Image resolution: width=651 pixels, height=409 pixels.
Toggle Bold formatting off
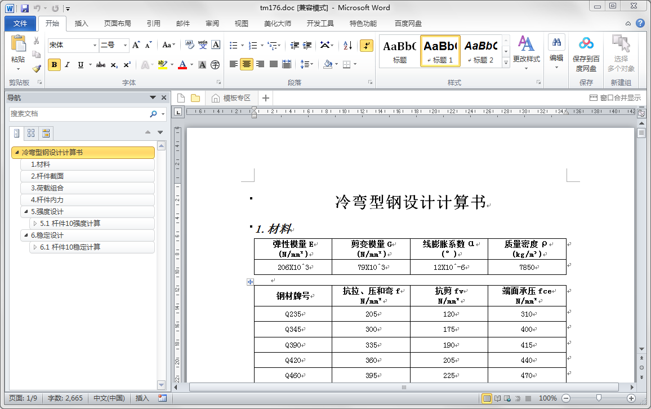(54, 65)
